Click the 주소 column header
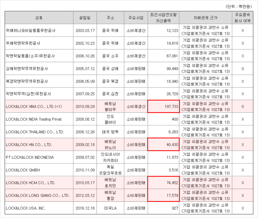The width and height of the screenshot is (258, 218). 110,18
